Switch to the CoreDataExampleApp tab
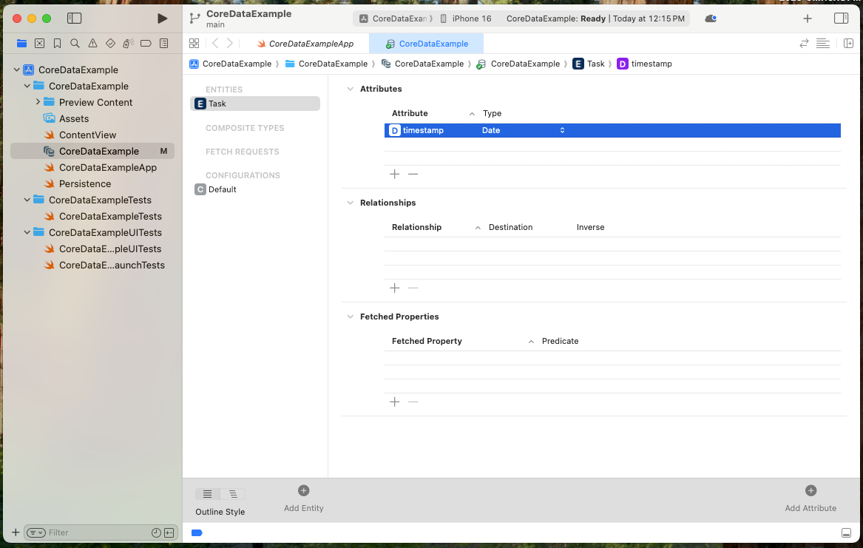 (x=305, y=44)
